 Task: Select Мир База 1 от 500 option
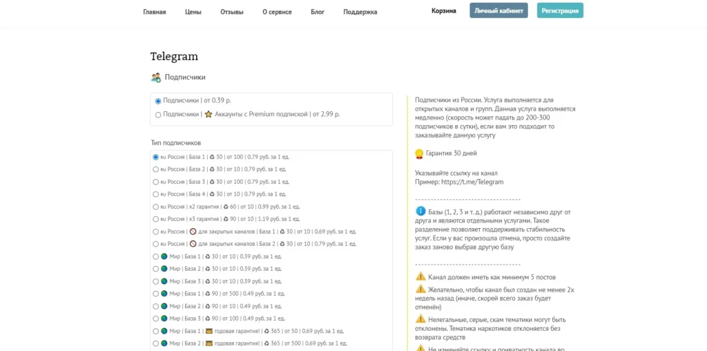[x=155, y=294]
